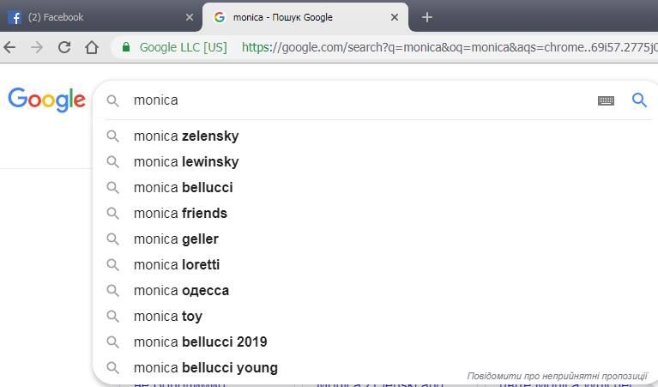This screenshot has height=387, width=658.
Task: Click the Google logo
Action: click(46, 100)
